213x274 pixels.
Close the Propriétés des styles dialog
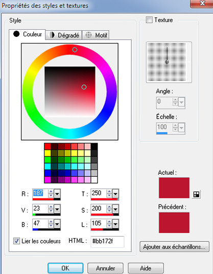[x=202, y=4]
